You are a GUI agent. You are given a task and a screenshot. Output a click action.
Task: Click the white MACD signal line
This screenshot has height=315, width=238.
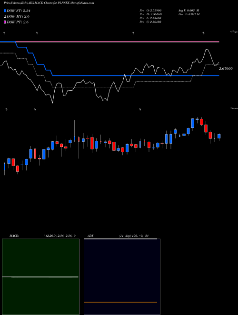[40, 277]
